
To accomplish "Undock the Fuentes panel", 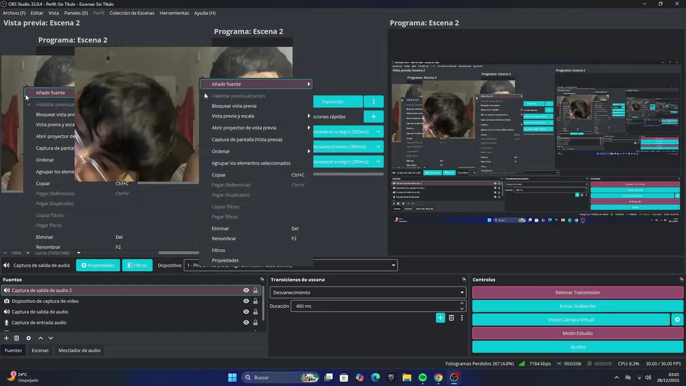I will tap(262, 280).
